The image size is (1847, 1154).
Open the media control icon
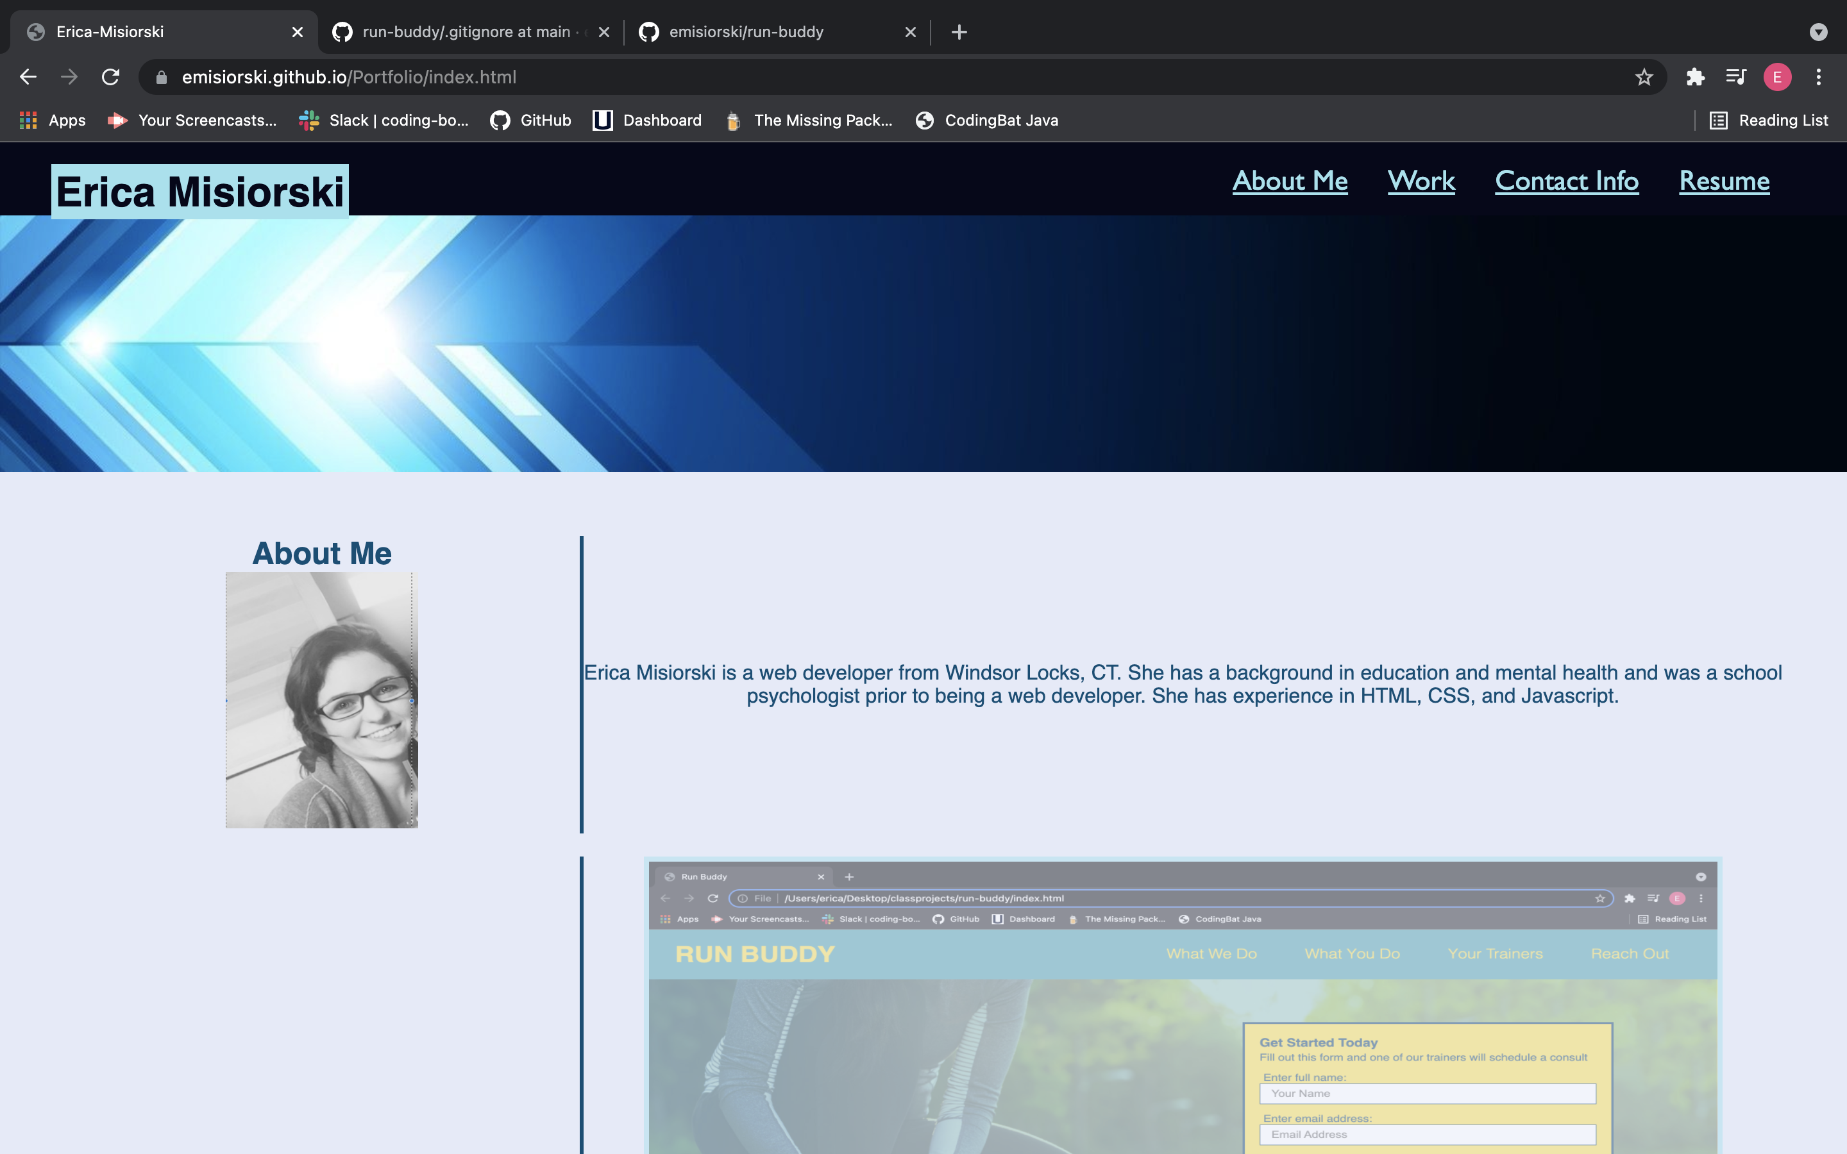coord(1735,77)
